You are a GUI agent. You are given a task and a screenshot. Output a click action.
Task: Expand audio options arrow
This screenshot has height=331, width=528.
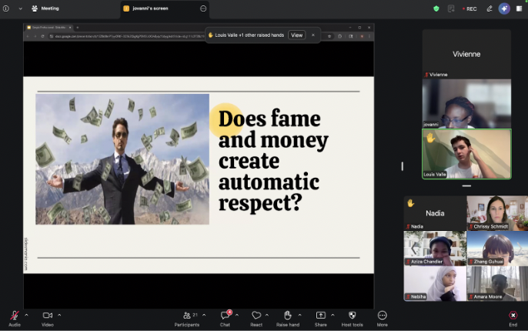point(26,315)
